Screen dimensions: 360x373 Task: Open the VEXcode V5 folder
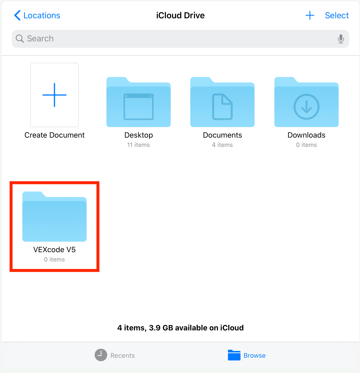(x=54, y=217)
